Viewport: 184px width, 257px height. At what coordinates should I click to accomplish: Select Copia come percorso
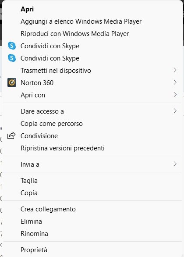click(52, 124)
